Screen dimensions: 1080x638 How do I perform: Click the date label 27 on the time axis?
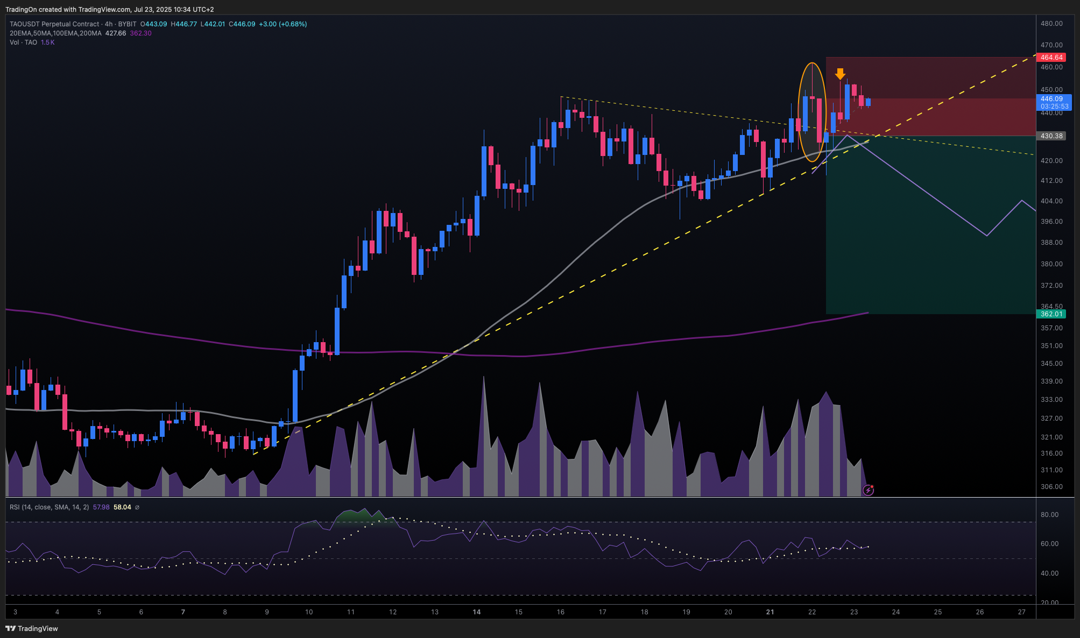(1022, 612)
